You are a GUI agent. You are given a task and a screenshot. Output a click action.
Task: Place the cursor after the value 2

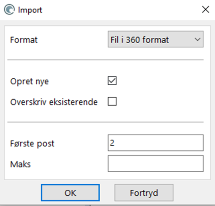tap(114, 143)
